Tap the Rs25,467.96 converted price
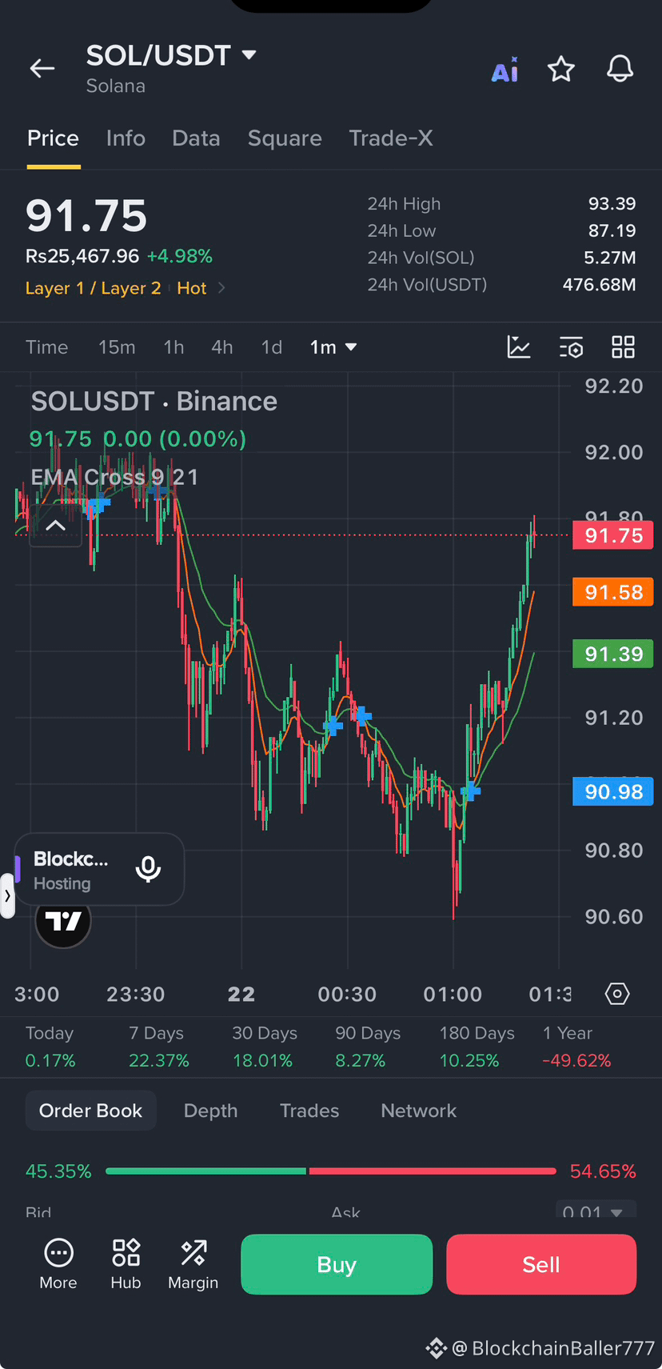Image resolution: width=662 pixels, height=1369 pixels. tap(82, 256)
